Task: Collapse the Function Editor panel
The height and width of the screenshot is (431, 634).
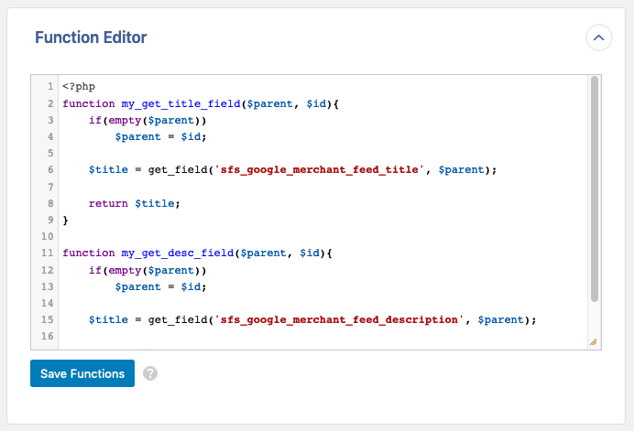Action: click(x=598, y=38)
